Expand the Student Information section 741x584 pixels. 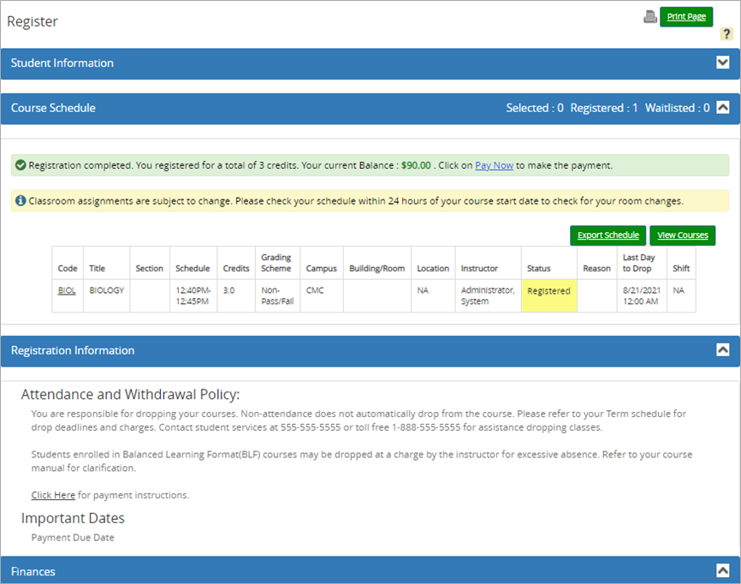(x=723, y=63)
